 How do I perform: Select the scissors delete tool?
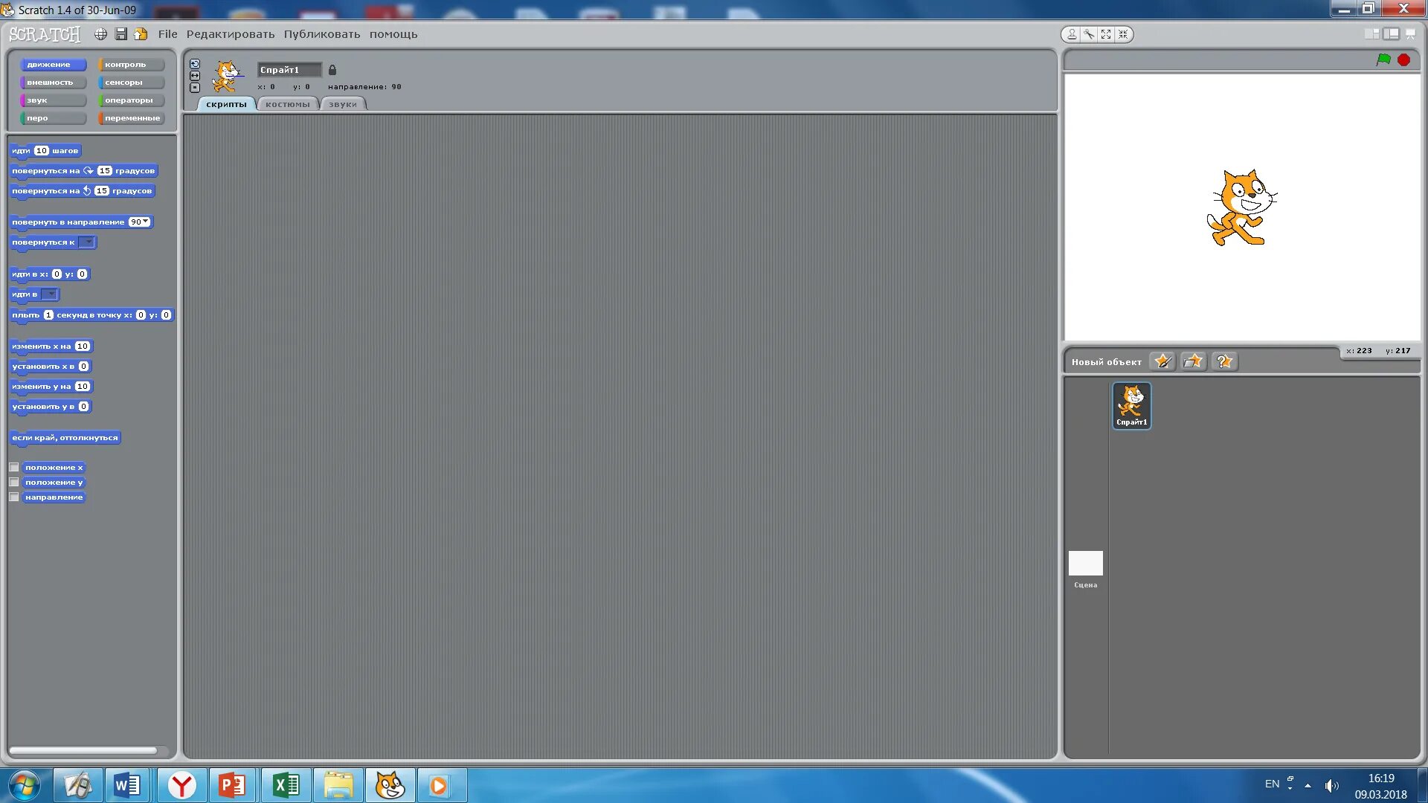(x=1089, y=34)
